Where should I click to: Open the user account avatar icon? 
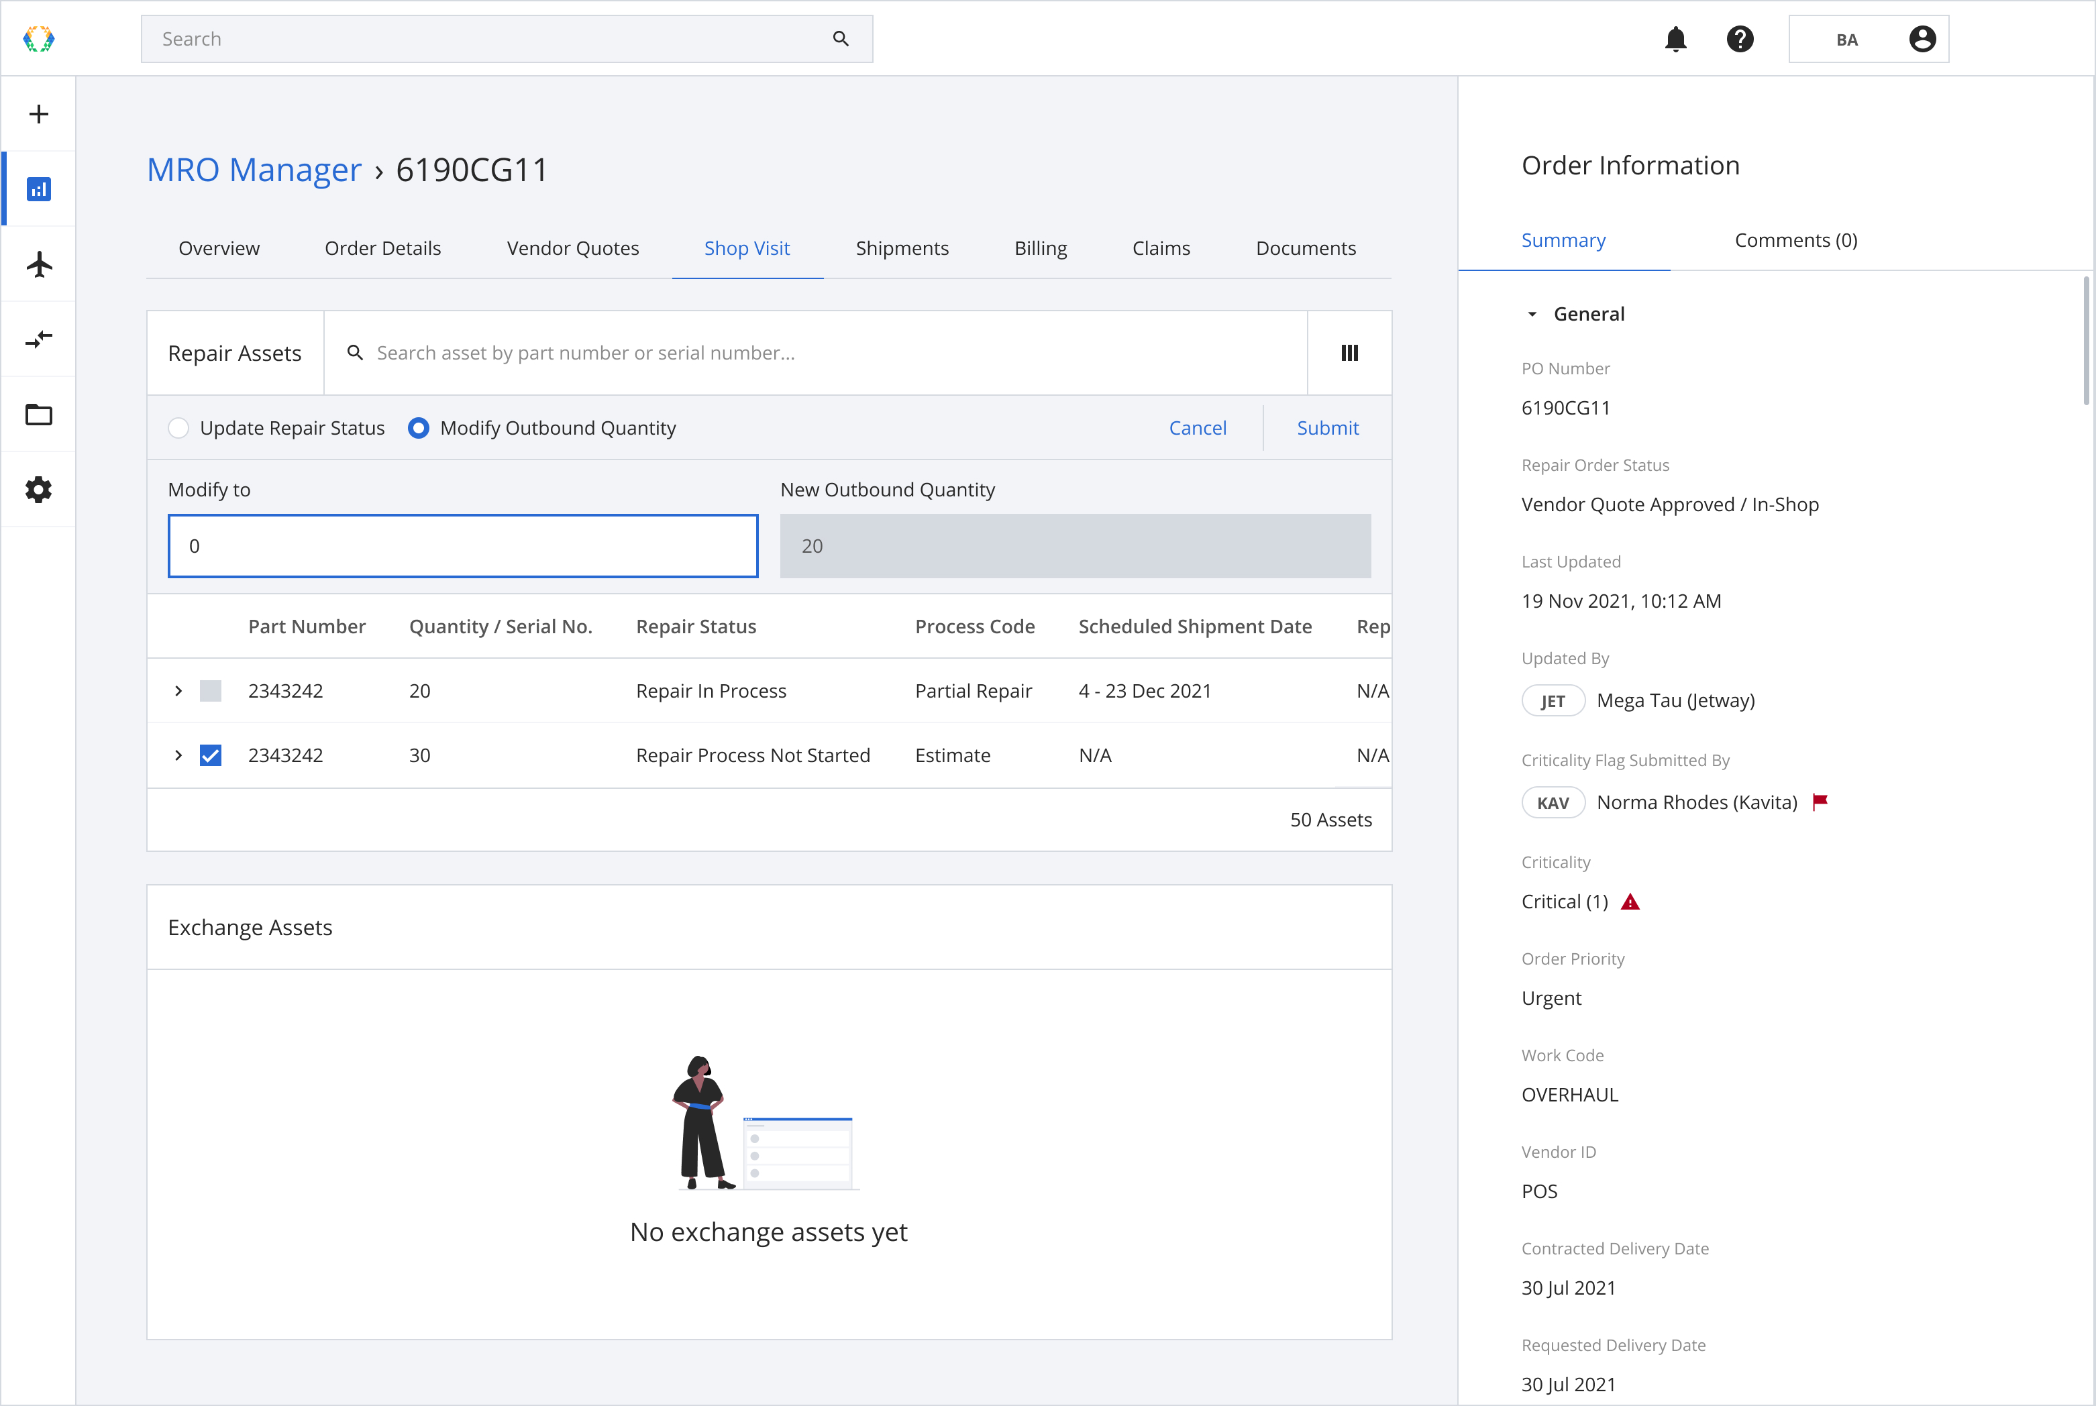[1922, 38]
